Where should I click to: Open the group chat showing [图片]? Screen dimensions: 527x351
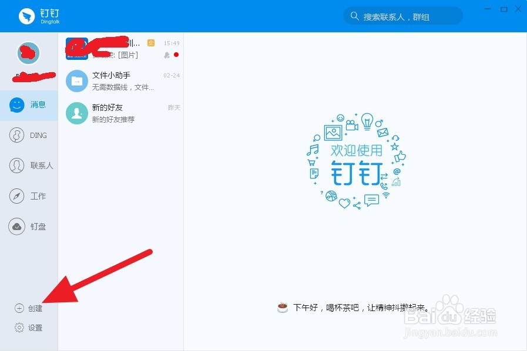pos(121,49)
